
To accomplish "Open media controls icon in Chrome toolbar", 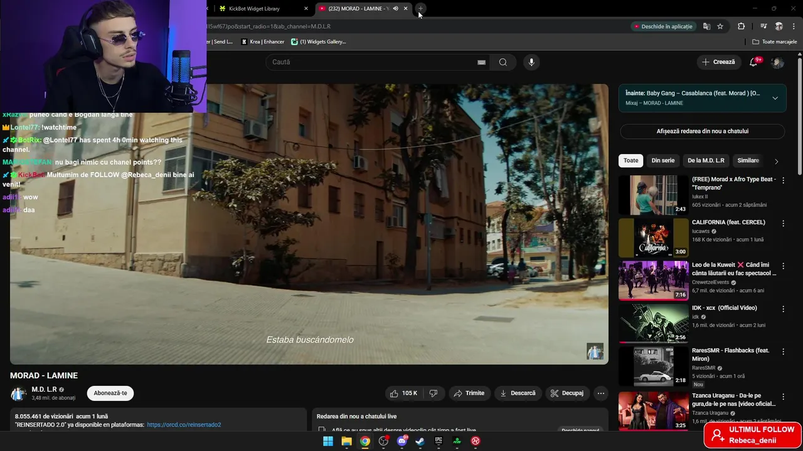I will point(763,26).
